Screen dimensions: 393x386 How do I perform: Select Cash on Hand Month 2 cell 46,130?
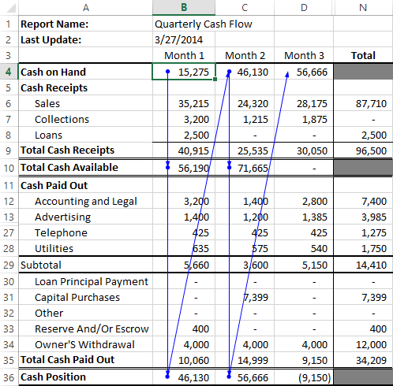pyautogui.click(x=245, y=72)
